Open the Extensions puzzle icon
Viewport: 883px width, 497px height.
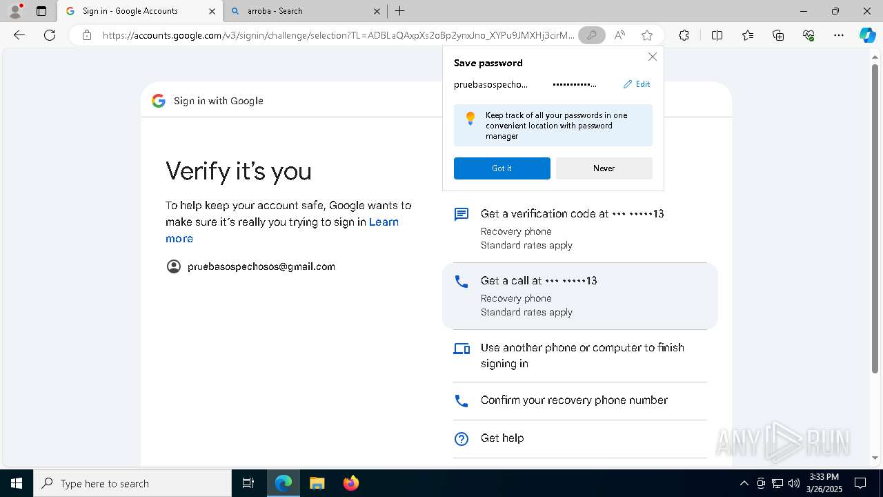684,35
